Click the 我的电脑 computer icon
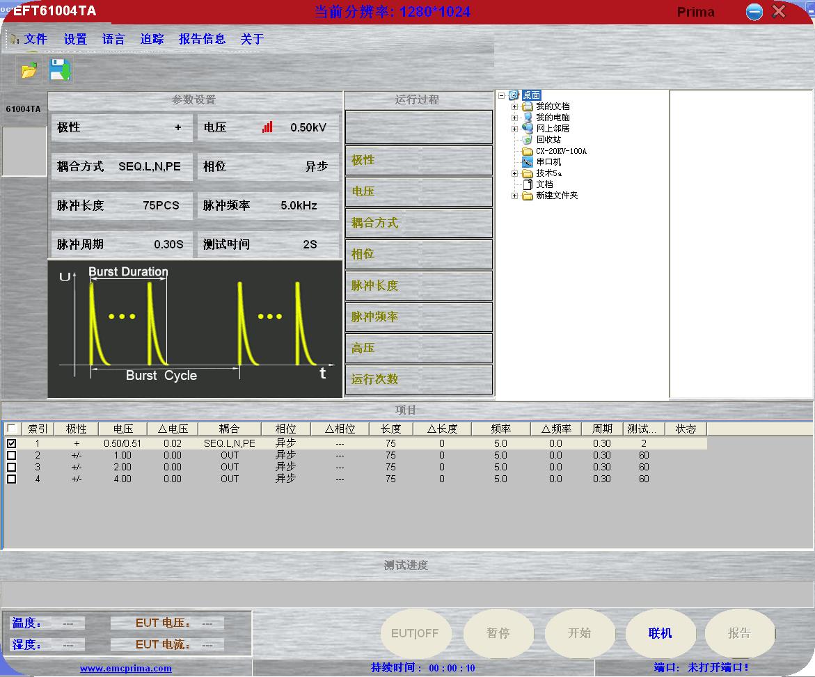The width and height of the screenshot is (815, 677). point(528,118)
